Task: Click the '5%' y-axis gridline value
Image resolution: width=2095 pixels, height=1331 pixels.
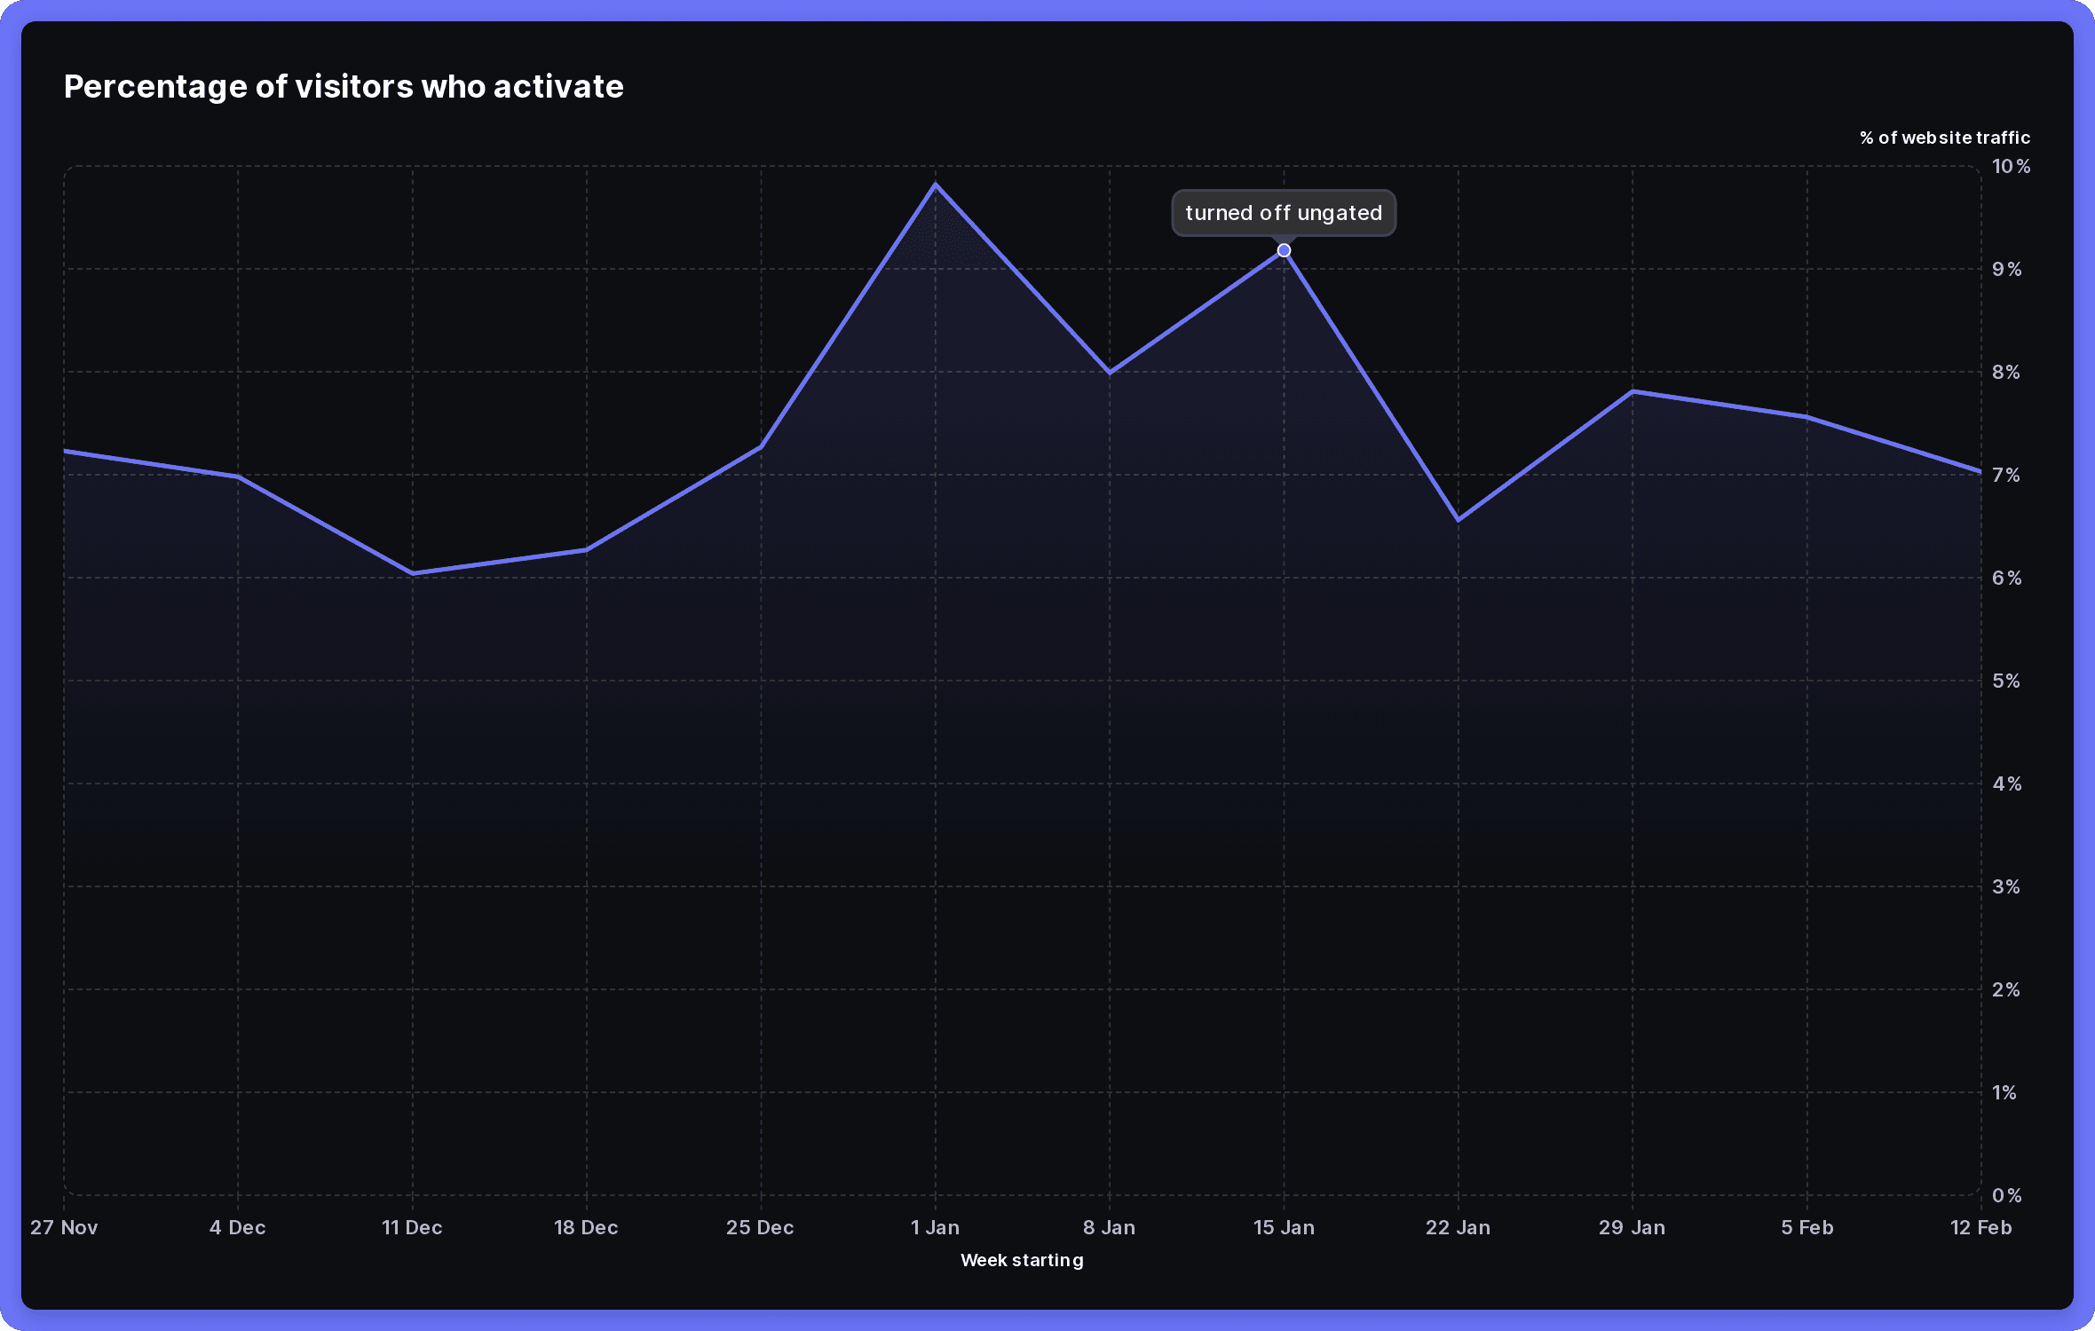Action: click(x=2004, y=681)
